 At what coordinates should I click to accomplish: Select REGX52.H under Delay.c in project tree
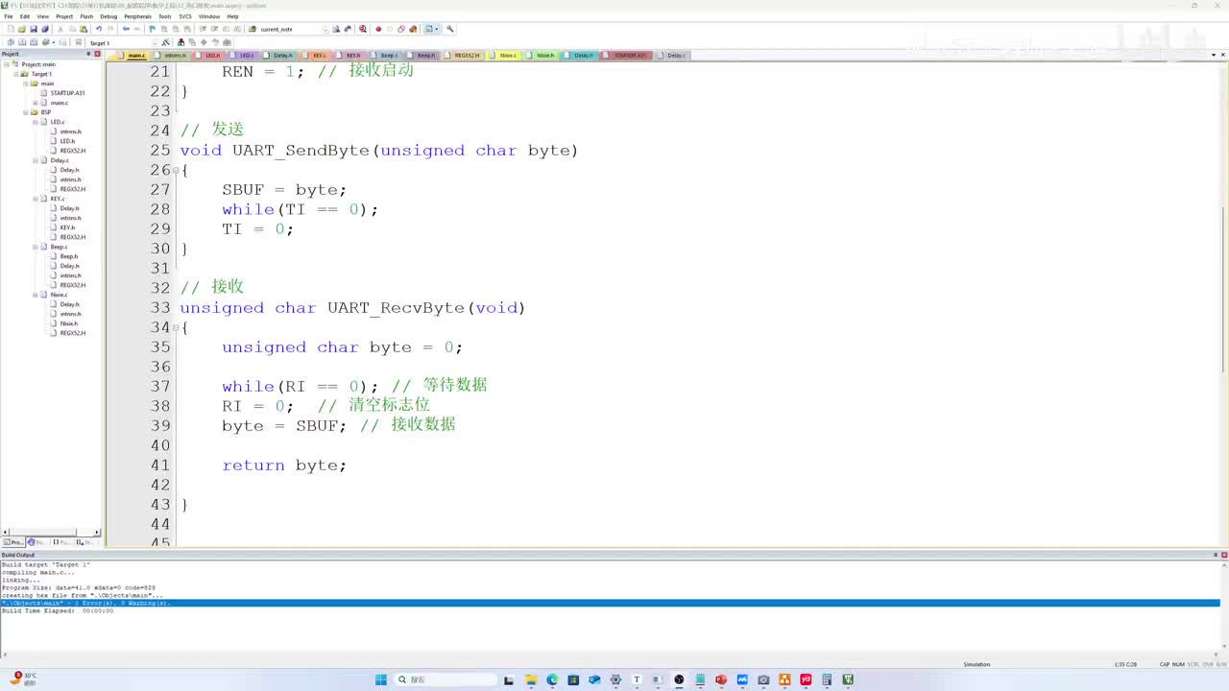click(73, 189)
